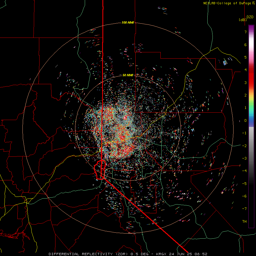This screenshot has height=256, width=256.
Task: Click the -6 value on color scale
Action: coord(244,196)
